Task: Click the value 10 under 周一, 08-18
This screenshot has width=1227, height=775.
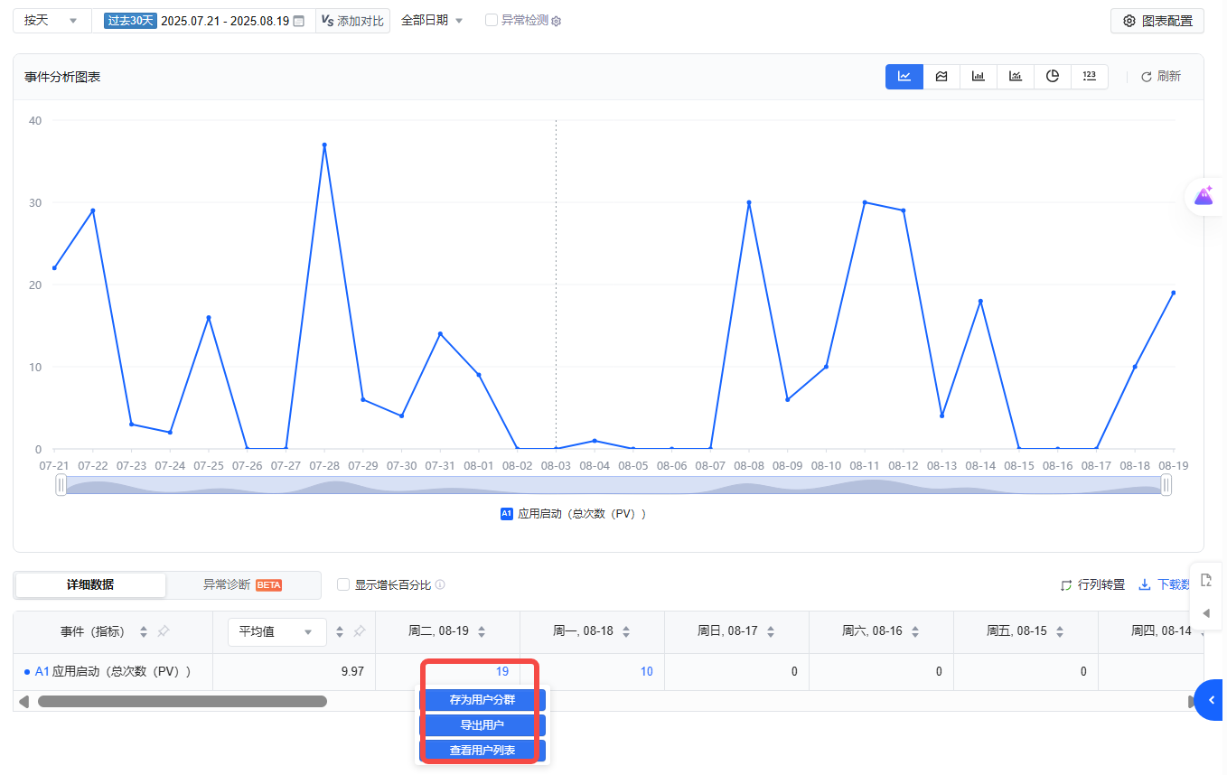Action: click(646, 671)
